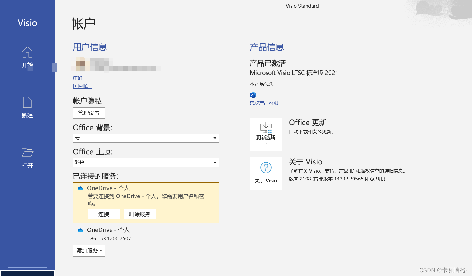472x276 pixels.
Task: Click the 切换帐户 switch account link
Action: coord(82,86)
